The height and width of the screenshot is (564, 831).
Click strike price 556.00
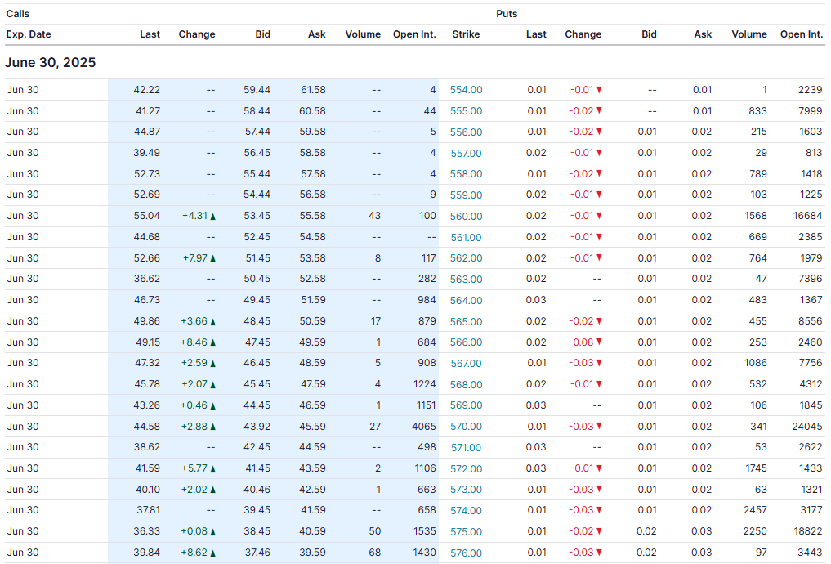click(x=466, y=132)
